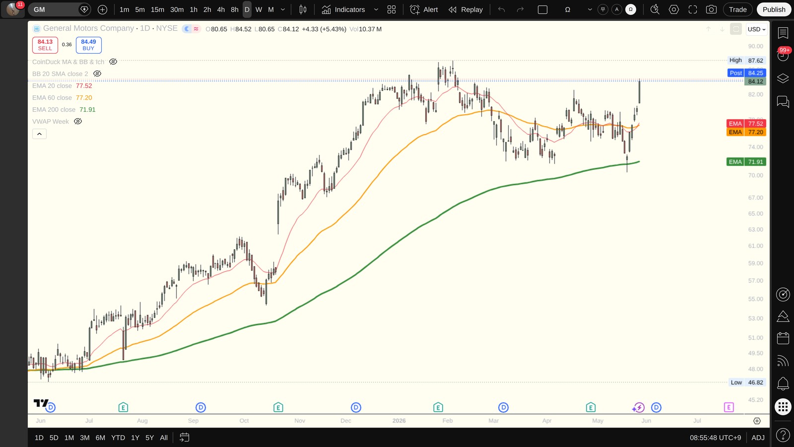
Task: Create an Alert
Action: (x=424, y=9)
